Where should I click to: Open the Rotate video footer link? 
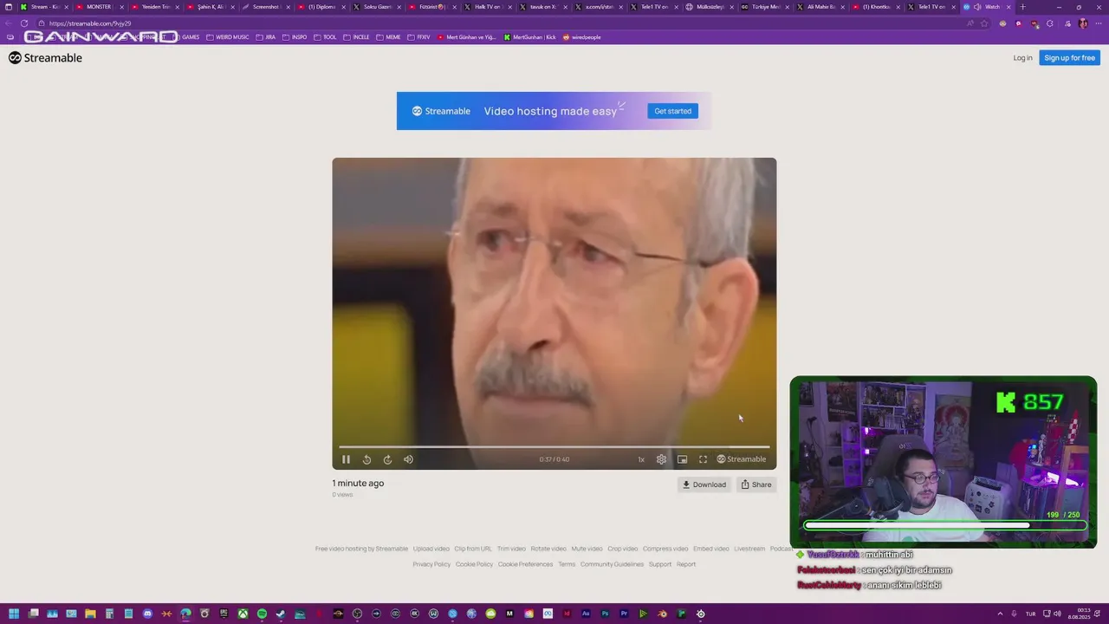tap(548, 549)
